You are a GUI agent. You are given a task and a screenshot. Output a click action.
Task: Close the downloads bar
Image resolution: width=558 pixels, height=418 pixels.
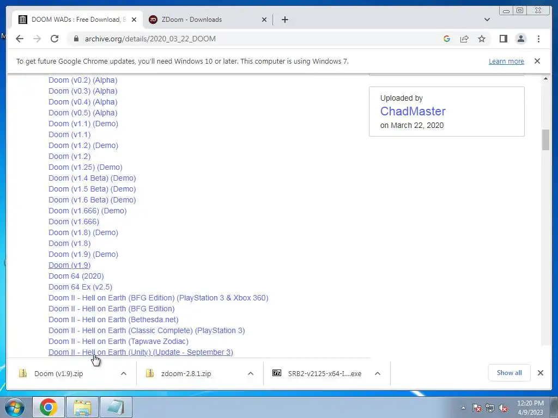[x=540, y=373]
